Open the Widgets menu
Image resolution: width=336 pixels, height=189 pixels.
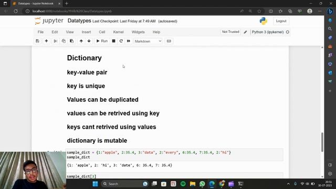(138, 32)
